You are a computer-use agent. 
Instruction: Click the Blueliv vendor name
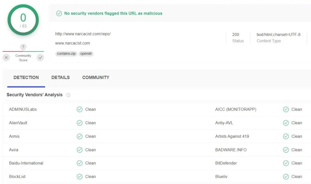click(x=221, y=177)
